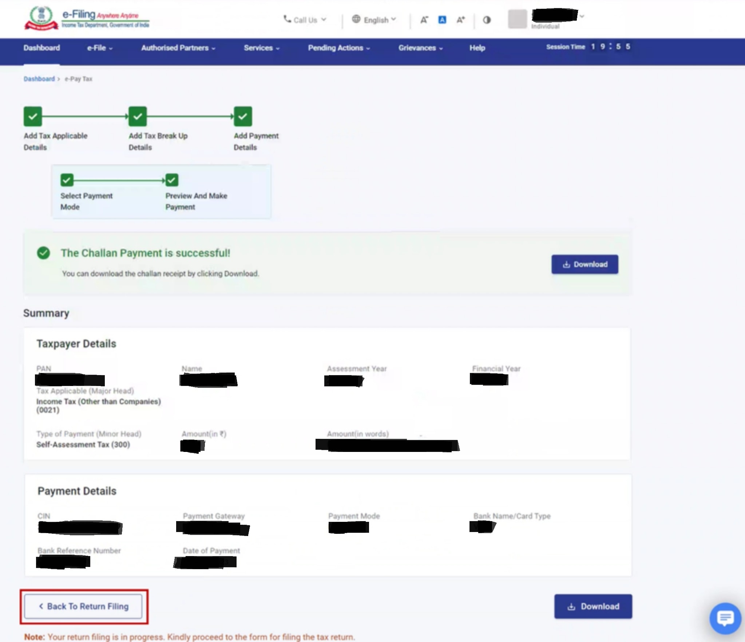Click the contrast mode icon in the header

pyautogui.click(x=487, y=20)
